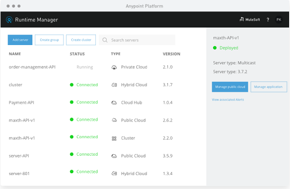Click the maxth-API-v1 detail panel title
Image resolution: width=290 pixels, height=189 pixels.
coord(226,38)
